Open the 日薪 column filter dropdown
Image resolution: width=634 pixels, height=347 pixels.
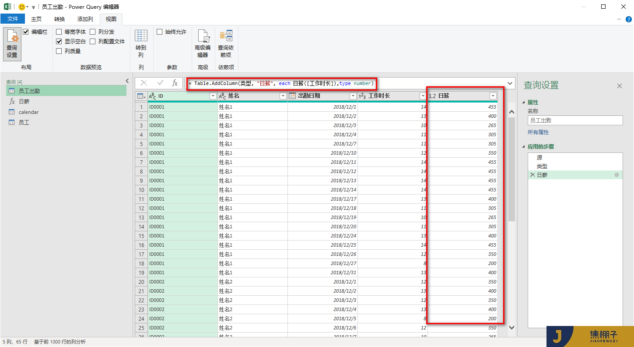[493, 96]
